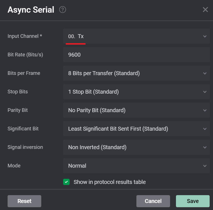Save the Async Serial settings

[193, 201]
